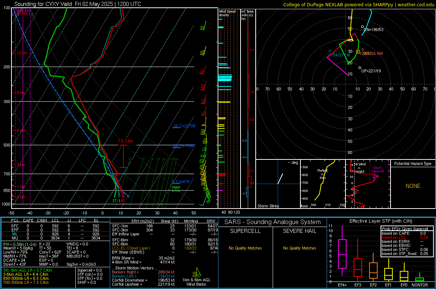Click the 'MeanW = 5.0g/kg' value

18,248
